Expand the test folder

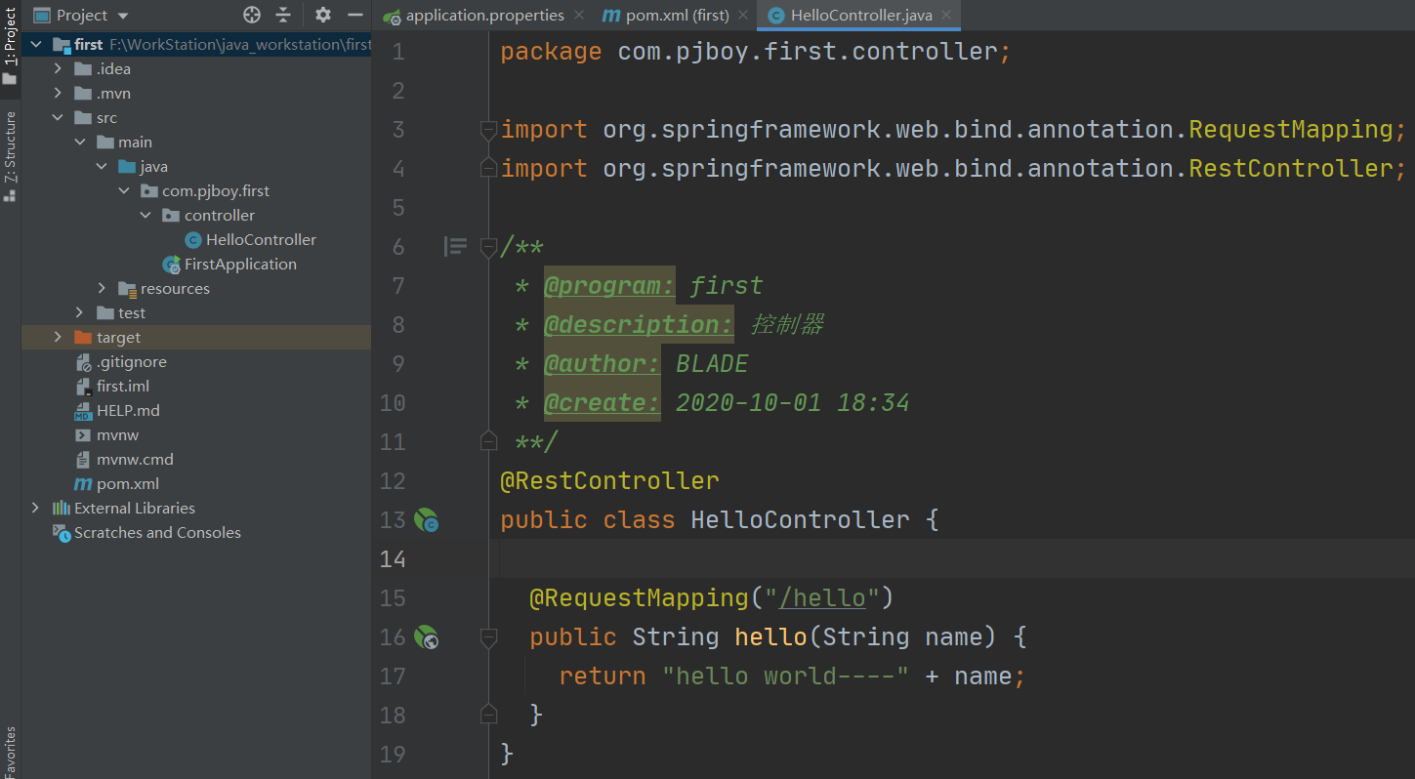tap(80, 312)
